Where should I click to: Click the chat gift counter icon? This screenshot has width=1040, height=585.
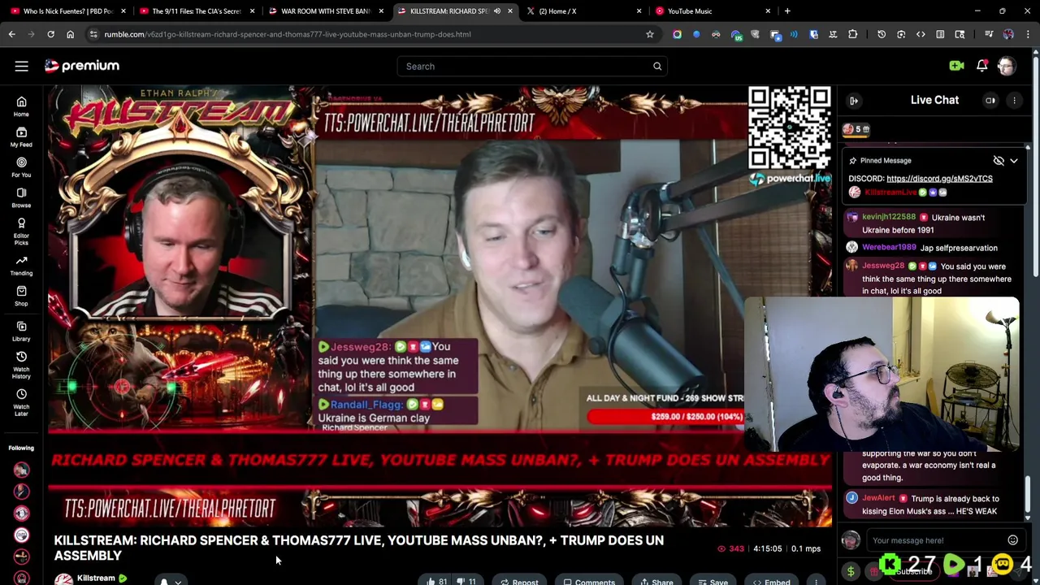pyautogui.click(x=856, y=129)
